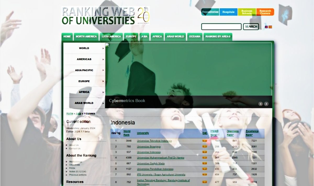314x186 pixels.
Task: Open the FAQs sidebar link
Action: pos(72,168)
